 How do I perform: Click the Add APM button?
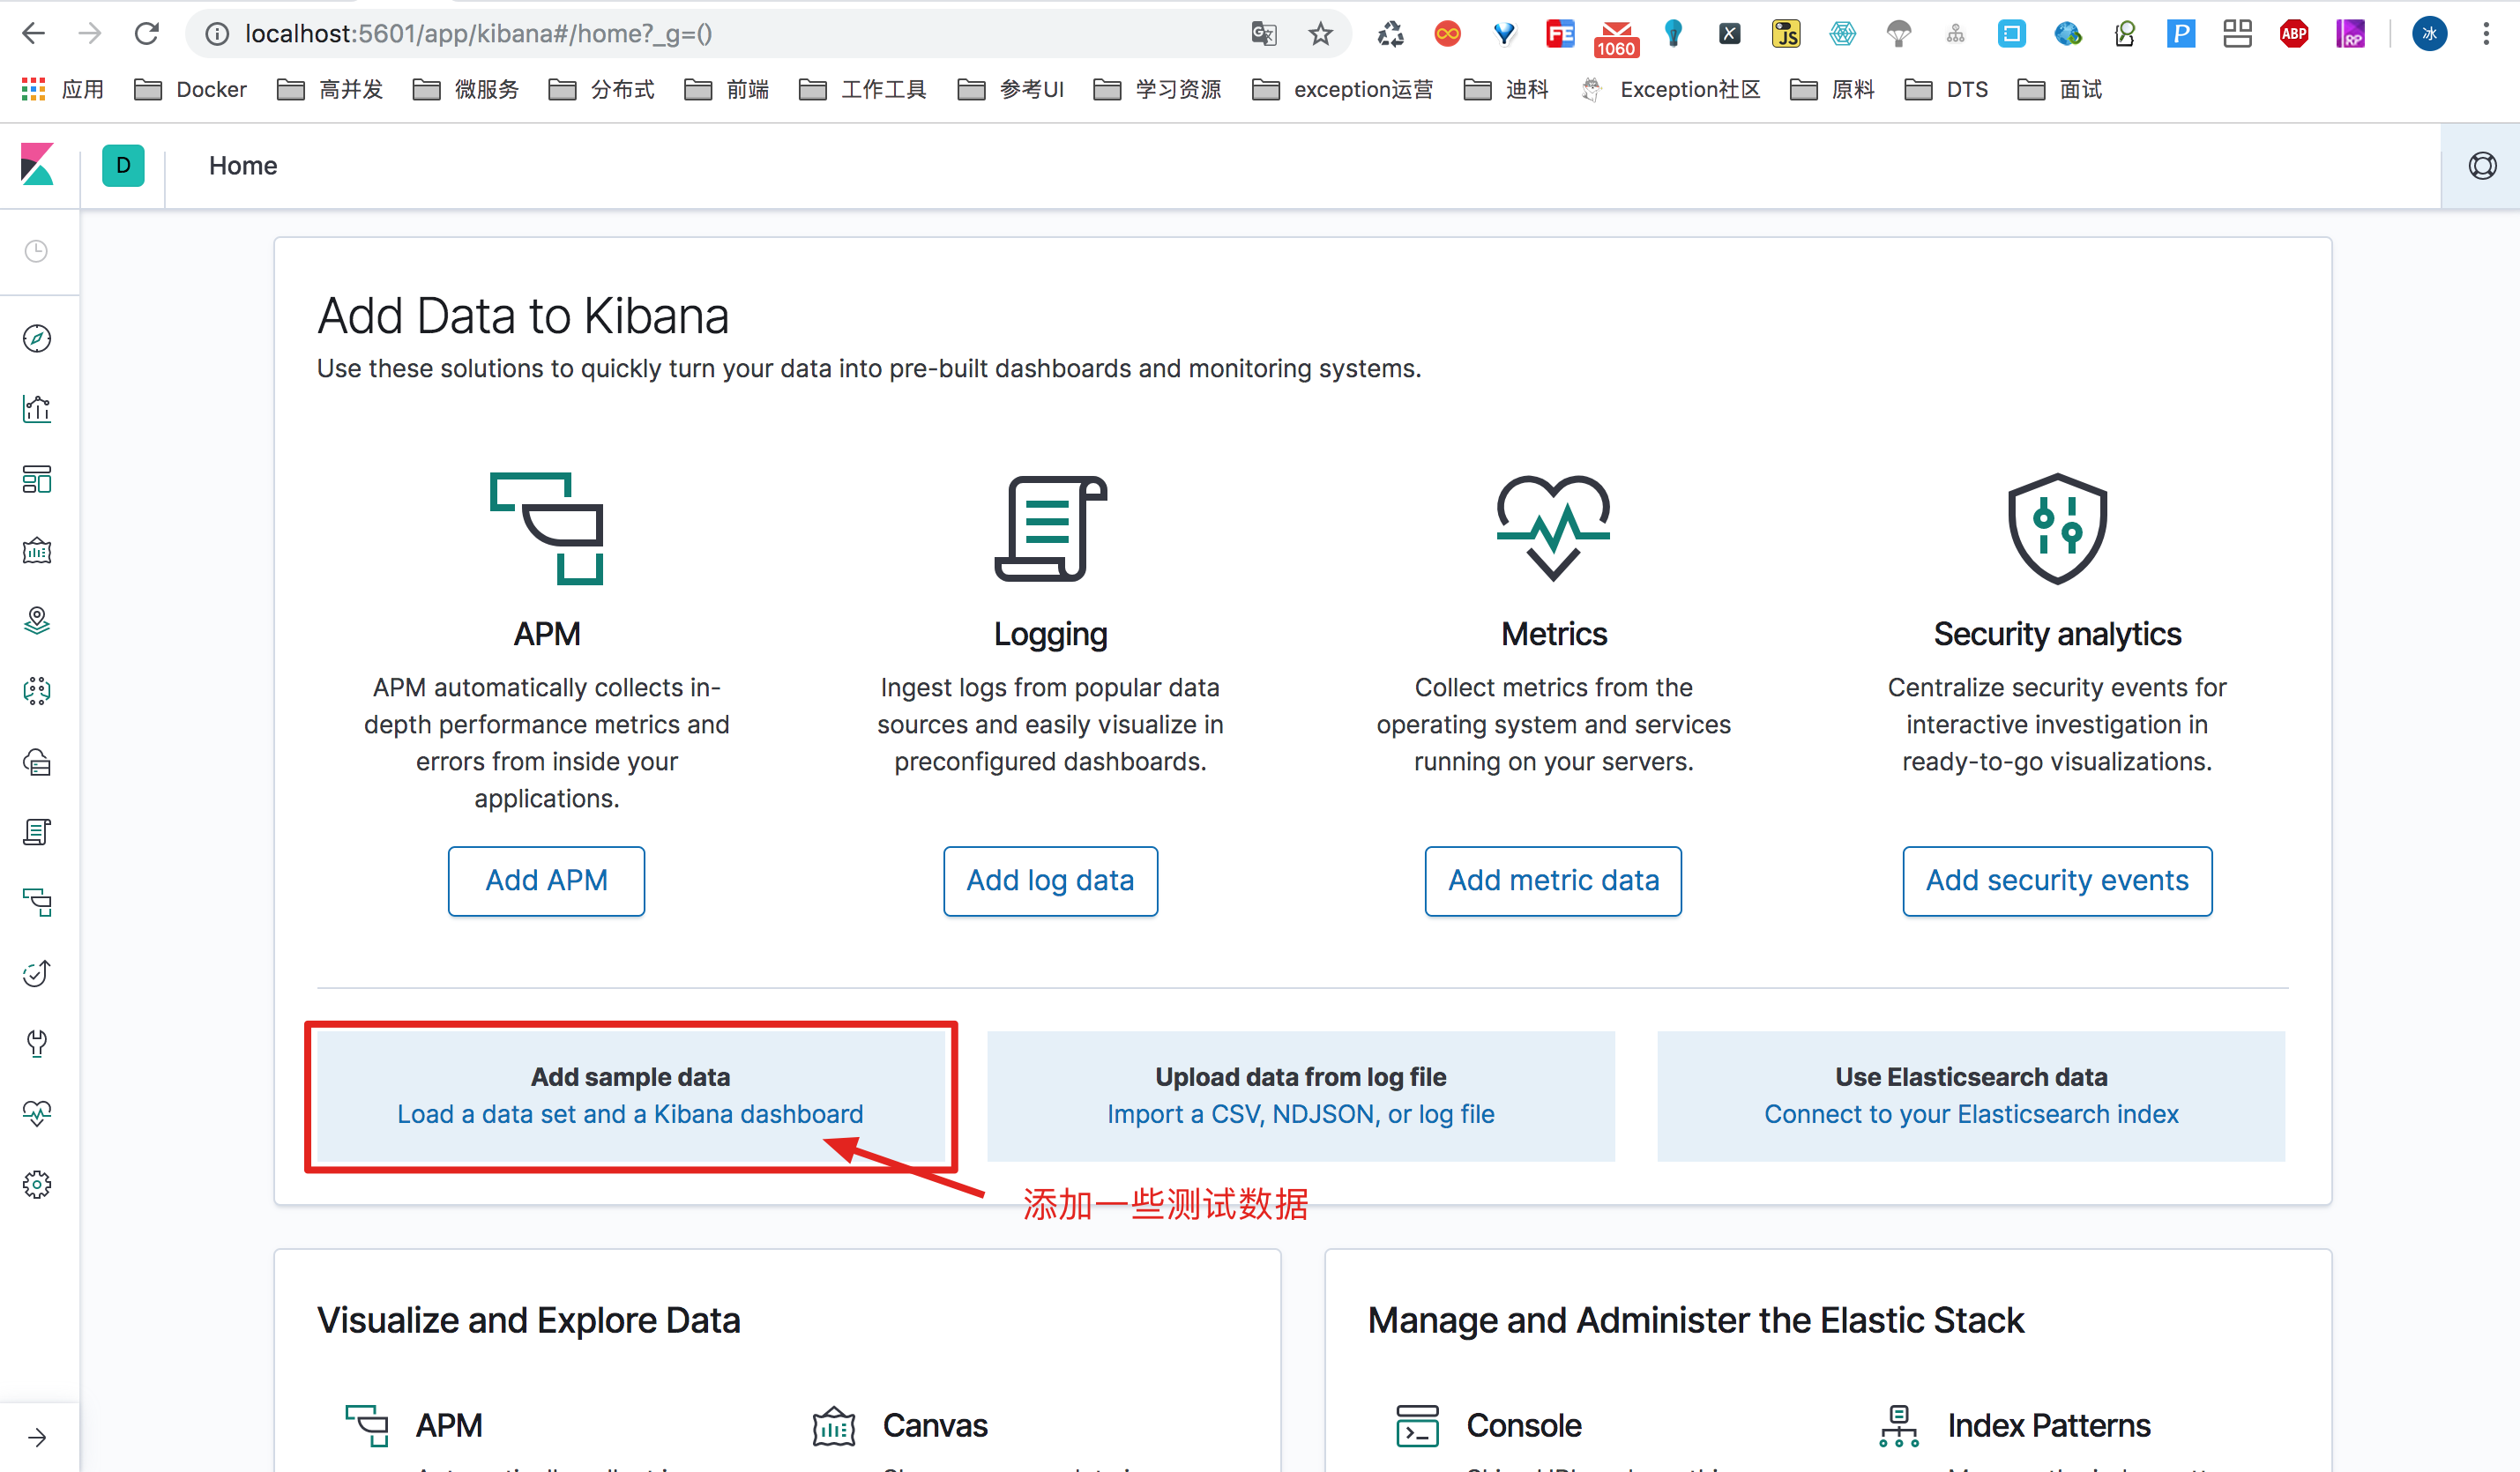[x=546, y=880]
